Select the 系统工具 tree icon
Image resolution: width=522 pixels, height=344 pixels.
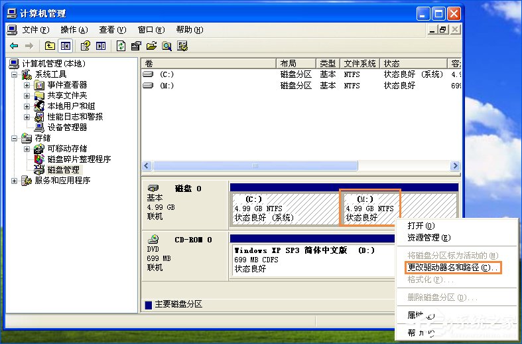[x=27, y=74]
